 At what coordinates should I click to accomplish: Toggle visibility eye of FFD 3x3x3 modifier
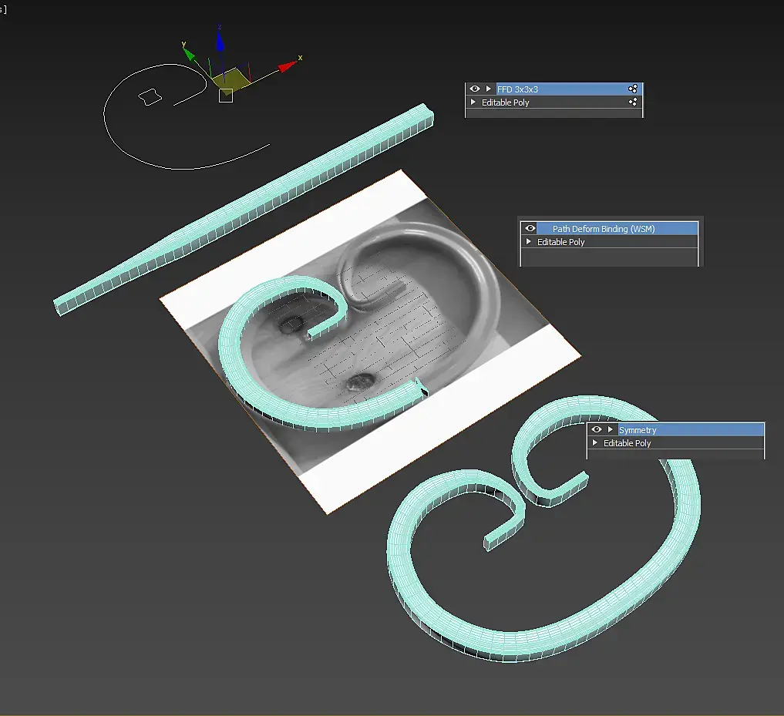tap(475, 89)
